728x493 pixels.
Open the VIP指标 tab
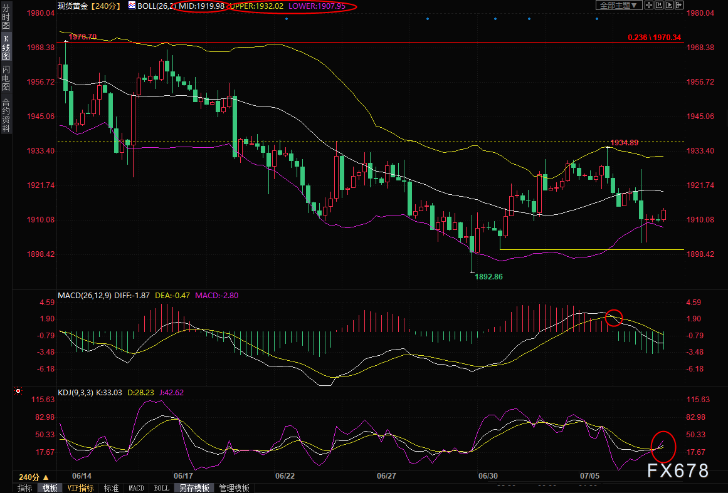click(x=80, y=488)
